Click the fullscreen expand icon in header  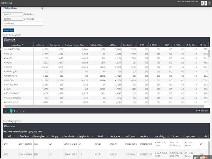pyautogui.click(x=202, y=3)
